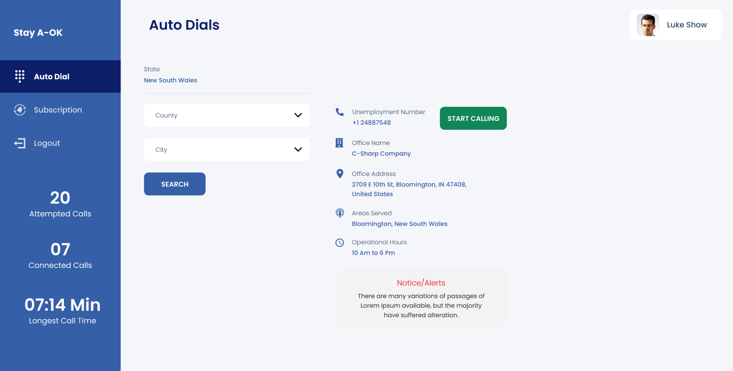Click the building icon beside Office Name
The height and width of the screenshot is (371, 733).
point(339,143)
